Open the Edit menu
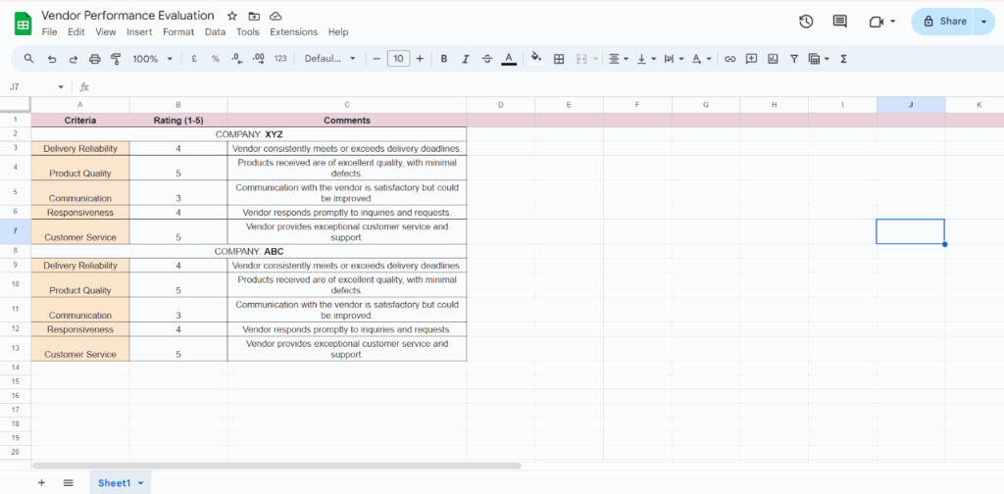This screenshot has width=1004, height=494. click(76, 32)
